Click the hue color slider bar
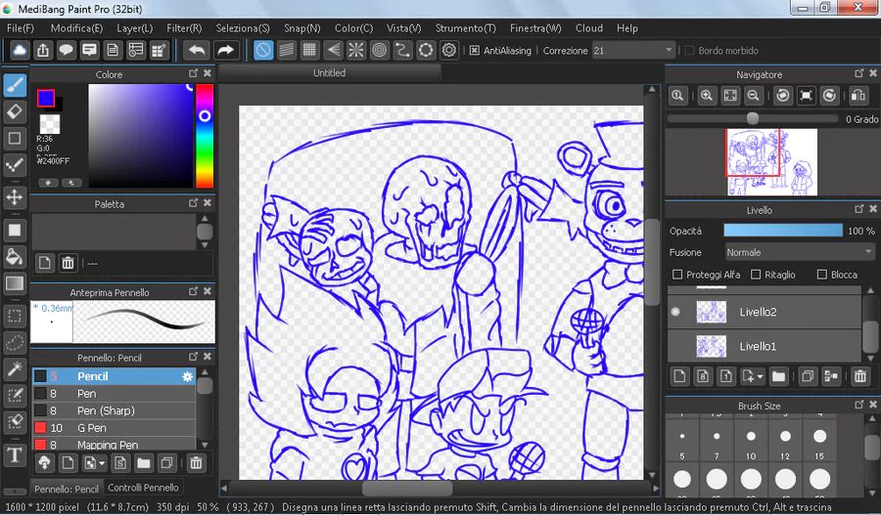 (x=205, y=136)
